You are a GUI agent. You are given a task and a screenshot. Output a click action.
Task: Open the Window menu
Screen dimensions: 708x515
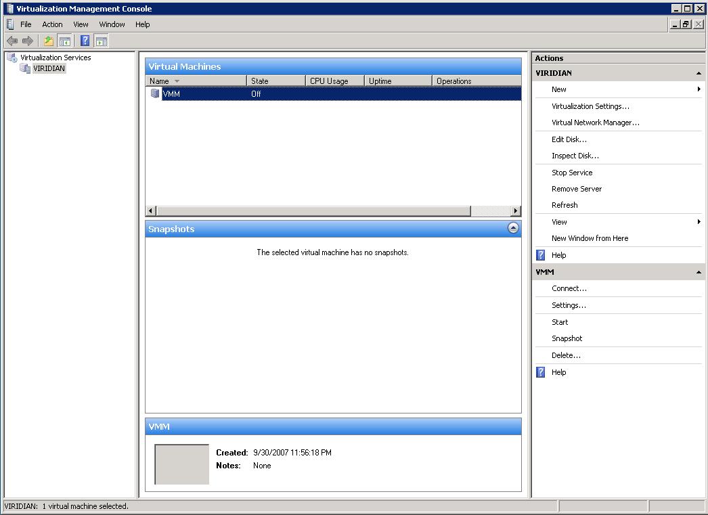112,24
